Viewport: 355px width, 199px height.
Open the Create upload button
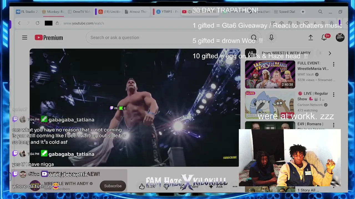pos(311,38)
